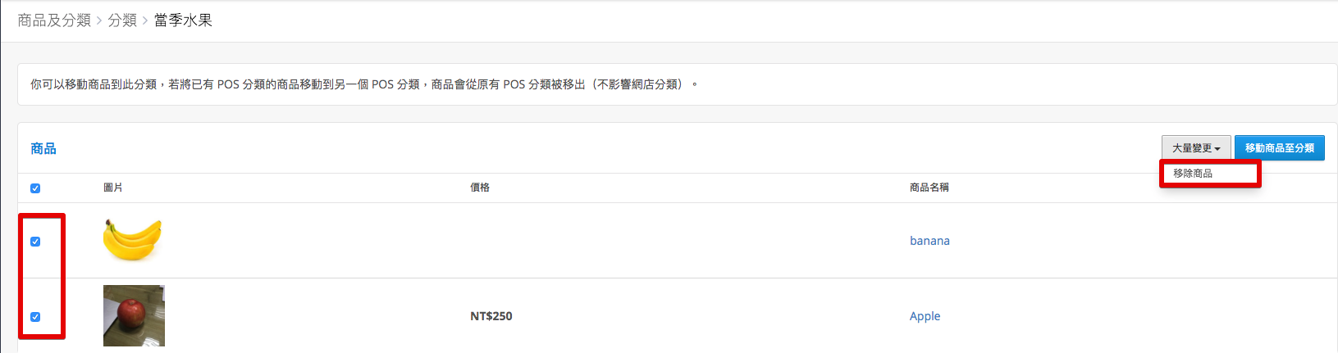Viewport: 1338px width, 353px height.
Task: Toggle the select-all checkbox in header row
Action: click(x=35, y=188)
